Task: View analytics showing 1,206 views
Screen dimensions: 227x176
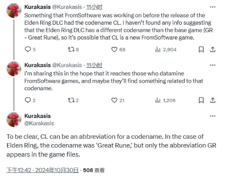Action: (x=165, y=100)
